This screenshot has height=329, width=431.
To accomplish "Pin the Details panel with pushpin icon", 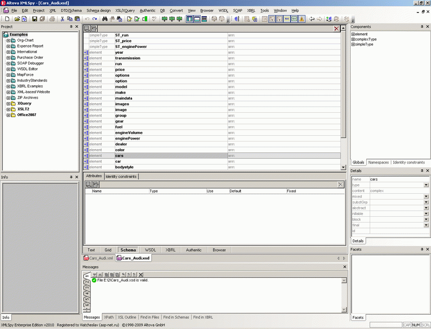I will [x=422, y=171].
